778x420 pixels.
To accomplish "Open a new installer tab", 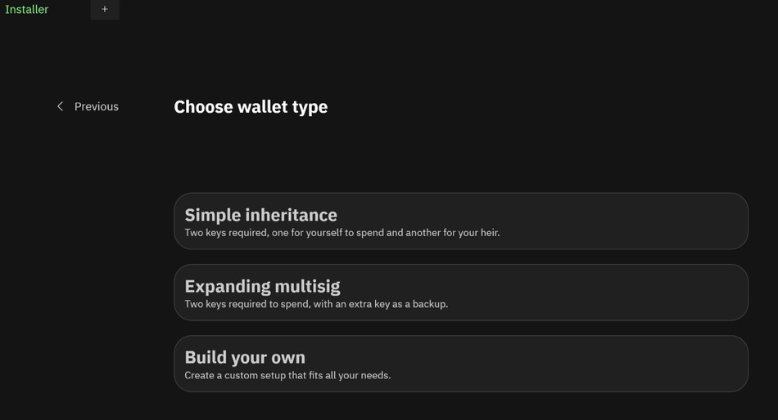I will point(105,9).
